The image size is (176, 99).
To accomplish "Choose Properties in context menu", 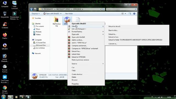I will click(x=86, y=84).
